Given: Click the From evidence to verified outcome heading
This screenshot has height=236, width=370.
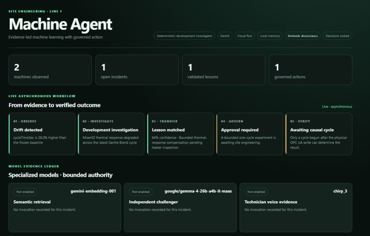Looking at the screenshot, I should pos(55,105).
